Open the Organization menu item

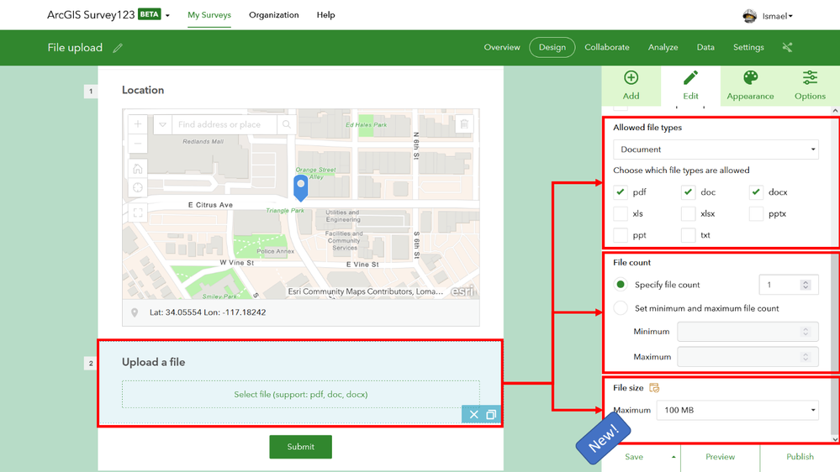coord(274,15)
